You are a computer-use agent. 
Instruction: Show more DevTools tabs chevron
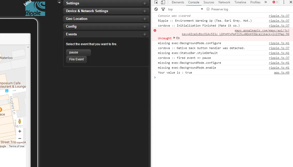point(266,2)
